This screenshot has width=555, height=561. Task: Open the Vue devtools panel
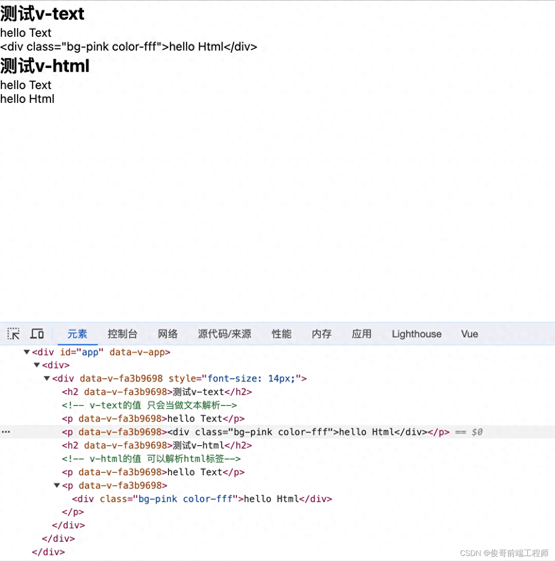point(469,334)
